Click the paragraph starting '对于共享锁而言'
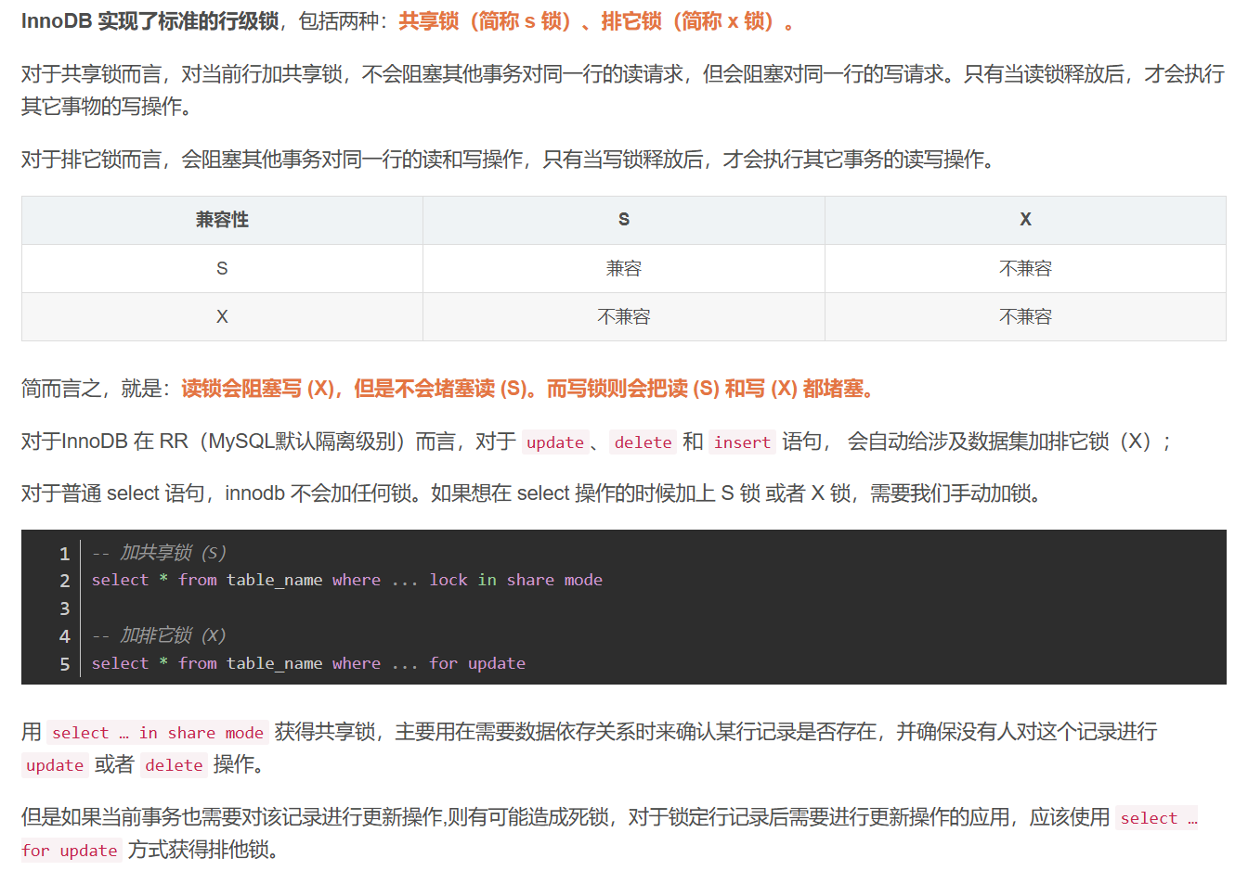The height and width of the screenshot is (871, 1248). pos(623,90)
